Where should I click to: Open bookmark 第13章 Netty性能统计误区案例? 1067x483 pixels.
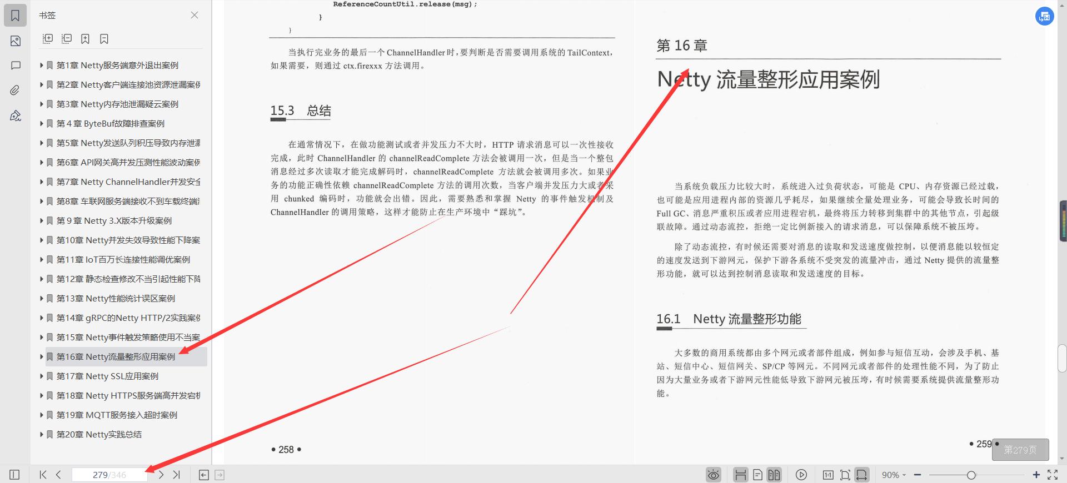[116, 298]
